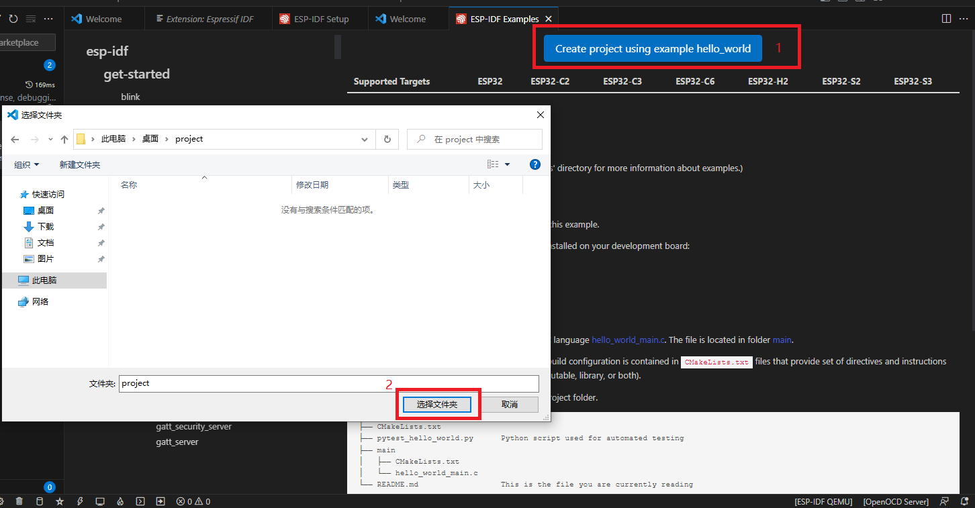Click [ESP-IDF QEMU] in status bar
The image size is (975, 508).
pyautogui.click(x=823, y=501)
